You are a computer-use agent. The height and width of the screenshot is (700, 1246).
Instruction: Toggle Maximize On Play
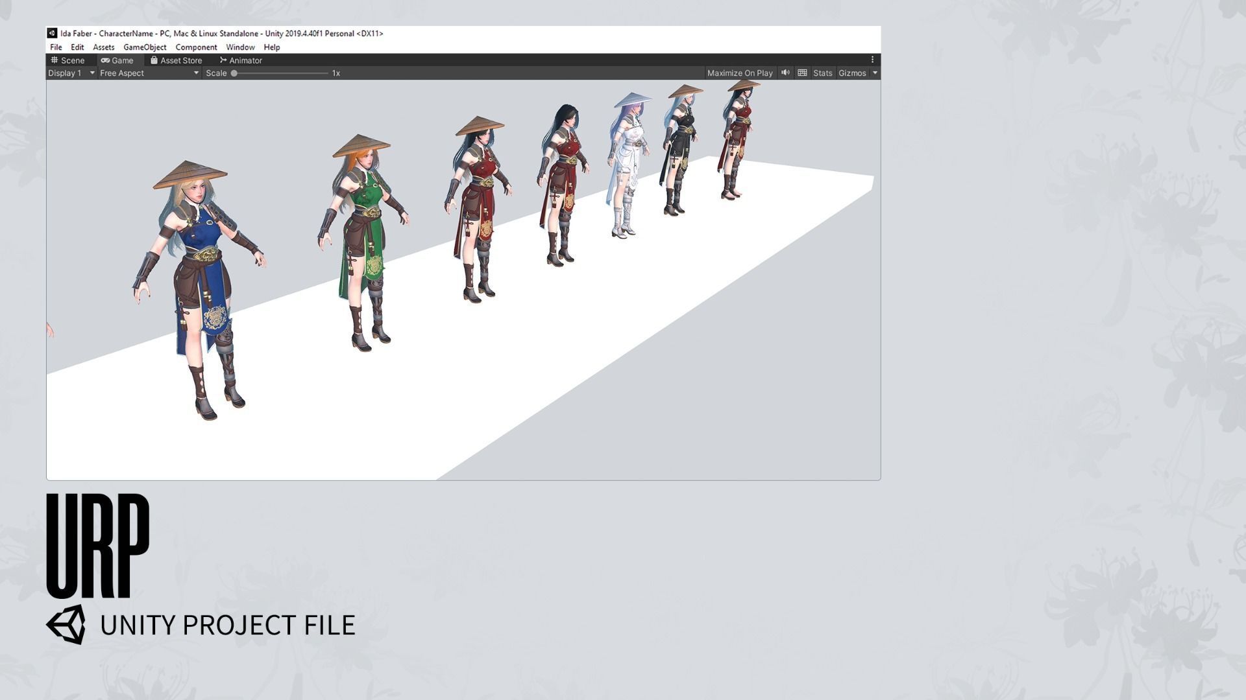[739, 73]
